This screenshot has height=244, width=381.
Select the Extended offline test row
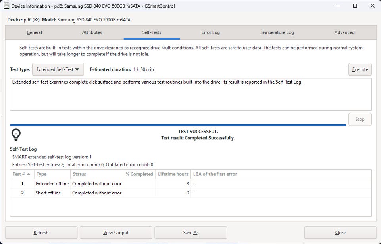point(191,184)
